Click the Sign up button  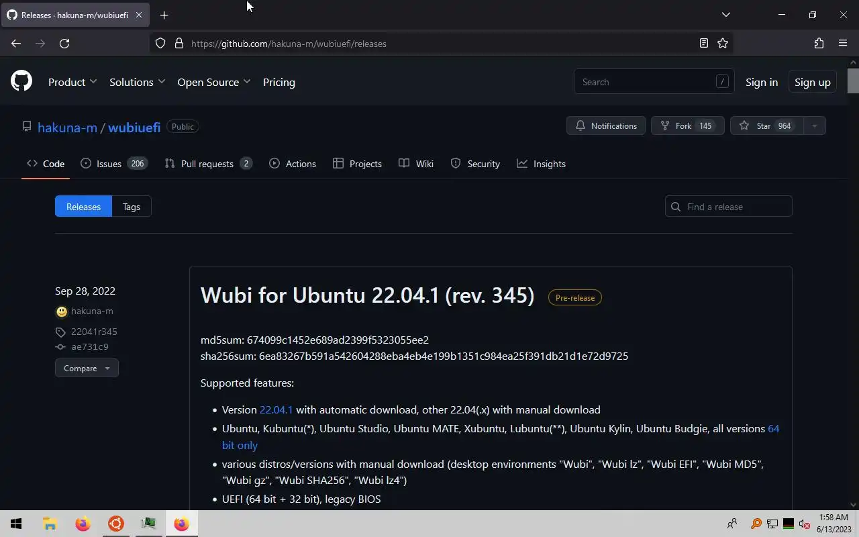click(x=813, y=82)
